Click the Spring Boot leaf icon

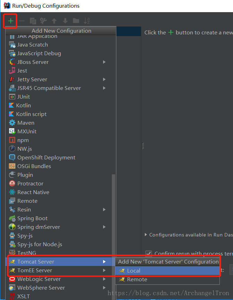[x=12, y=218]
